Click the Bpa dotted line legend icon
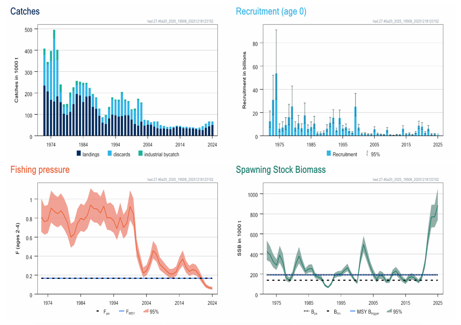The image size is (461, 325). click(x=307, y=311)
